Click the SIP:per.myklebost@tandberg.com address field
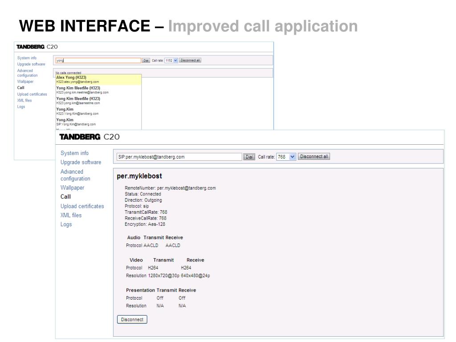The image size is (456, 342). click(x=179, y=157)
